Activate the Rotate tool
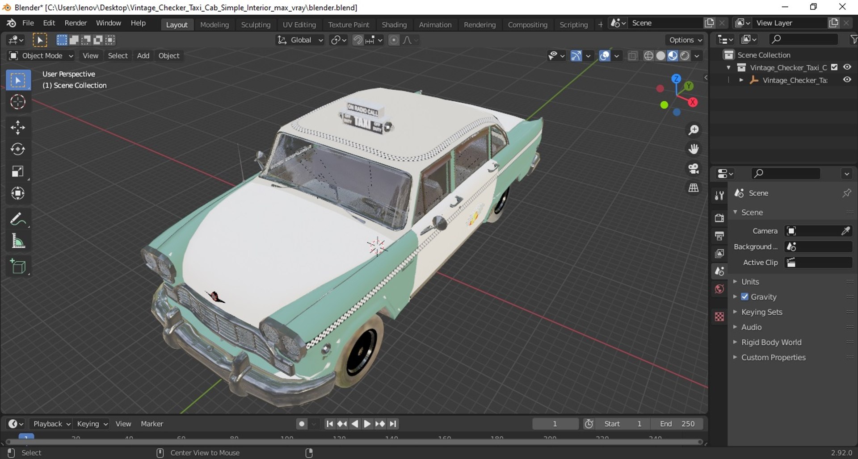 pos(18,149)
